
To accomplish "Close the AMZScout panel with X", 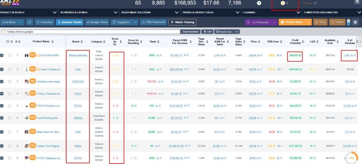I will 357,2.
